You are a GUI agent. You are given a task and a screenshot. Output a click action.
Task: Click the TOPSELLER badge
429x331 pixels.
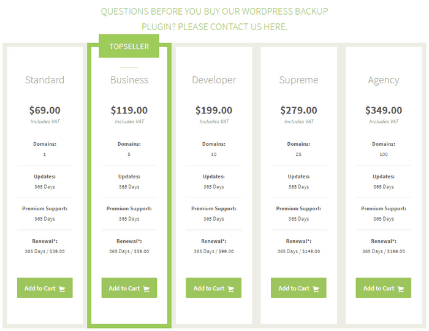pyautogui.click(x=129, y=46)
